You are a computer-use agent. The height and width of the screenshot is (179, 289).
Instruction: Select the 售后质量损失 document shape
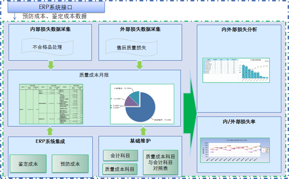131,48
